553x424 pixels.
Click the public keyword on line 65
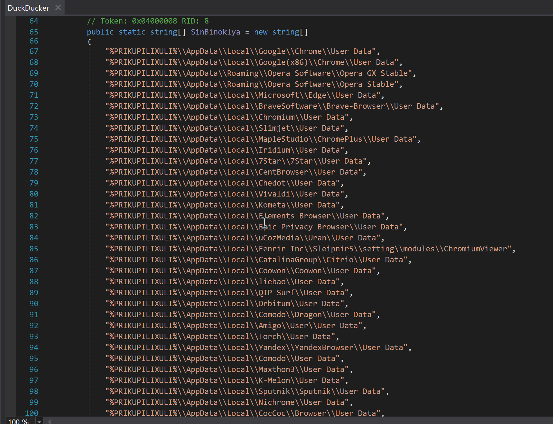[100, 32]
